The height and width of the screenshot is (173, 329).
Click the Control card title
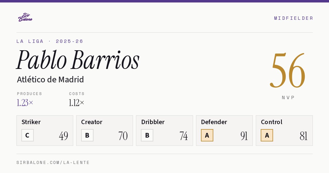pos(271,122)
